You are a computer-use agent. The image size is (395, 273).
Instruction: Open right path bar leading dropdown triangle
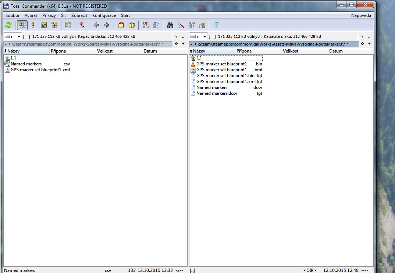coord(192,44)
